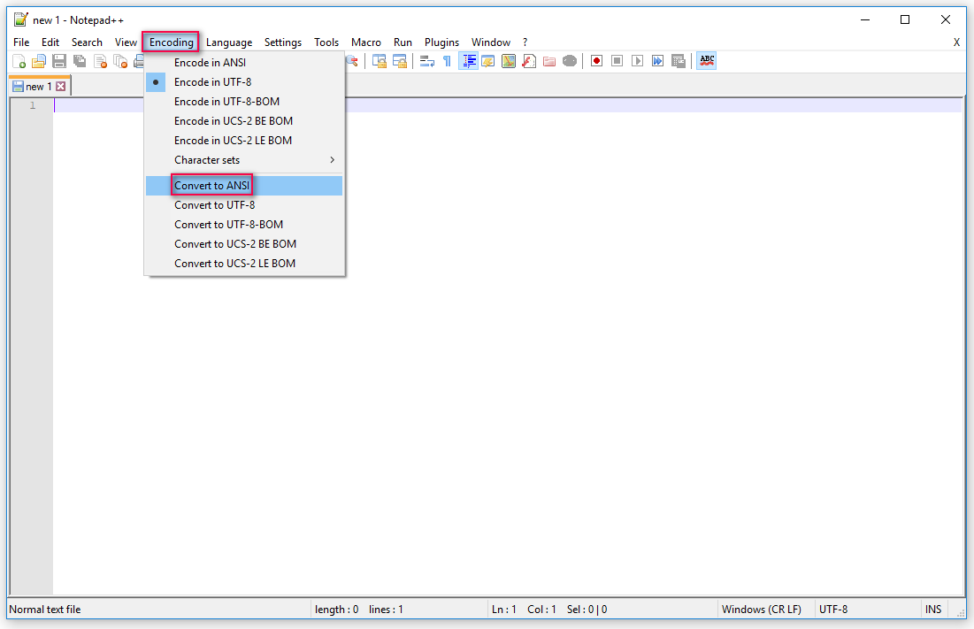Click the Zoom Out magnifier icon
Screen dimensions: 974x629
(x=352, y=61)
